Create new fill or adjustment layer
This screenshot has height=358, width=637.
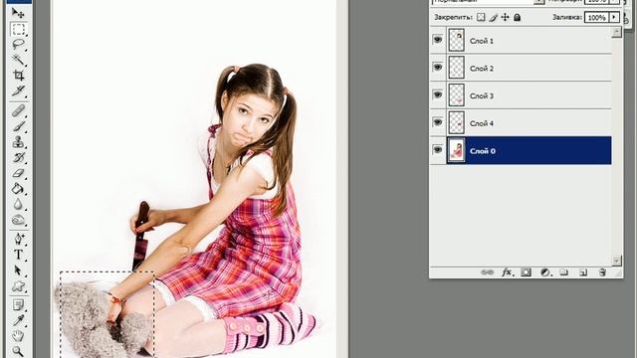tap(545, 271)
